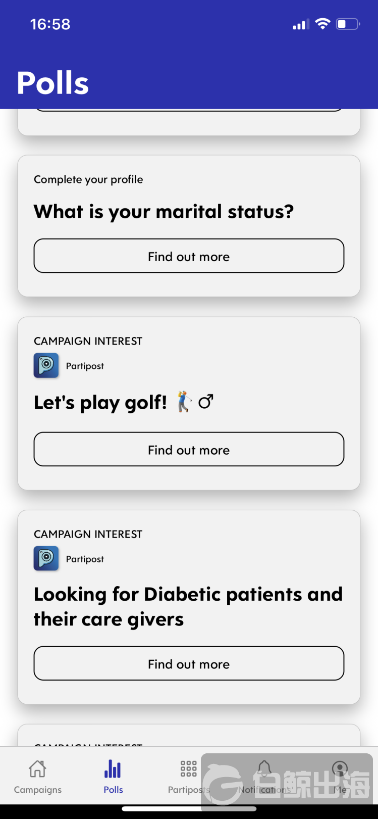
Task: Tap the Wi-Fi status icon
Action: coord(322,24)
